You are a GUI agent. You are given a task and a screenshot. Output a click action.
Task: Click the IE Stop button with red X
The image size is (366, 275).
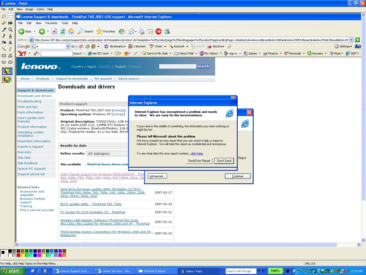(x=54, y=31)
